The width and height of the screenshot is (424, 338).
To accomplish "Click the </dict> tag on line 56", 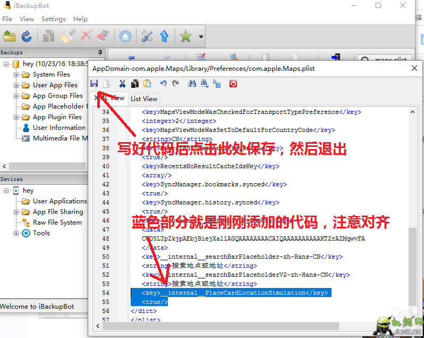I will point(143,311).
